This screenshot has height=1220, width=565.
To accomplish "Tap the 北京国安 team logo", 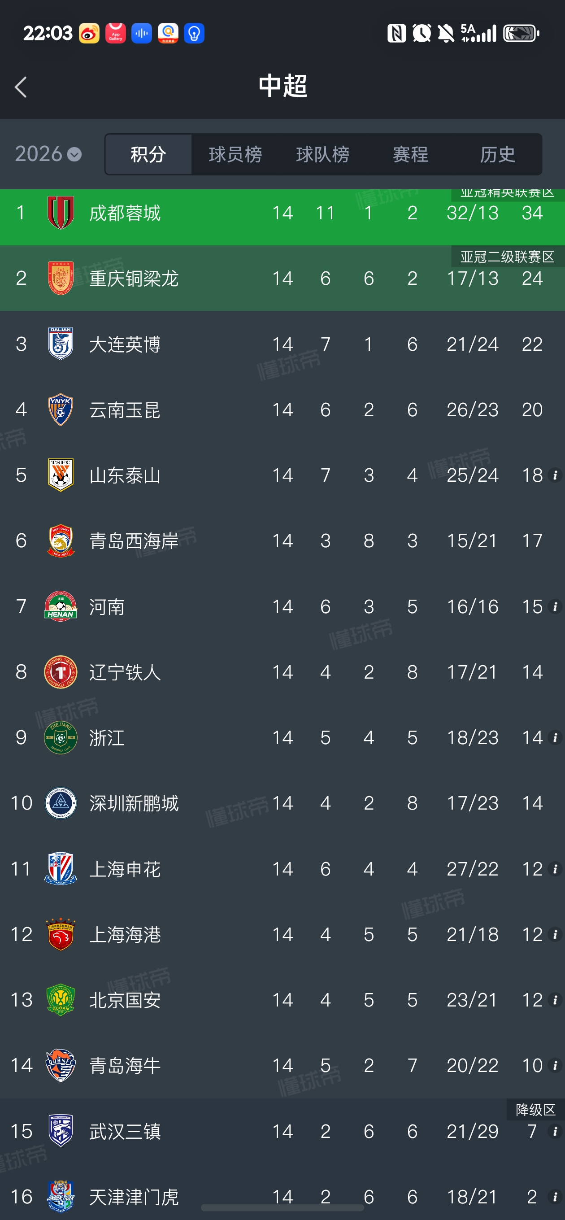I will [61, 1000].
